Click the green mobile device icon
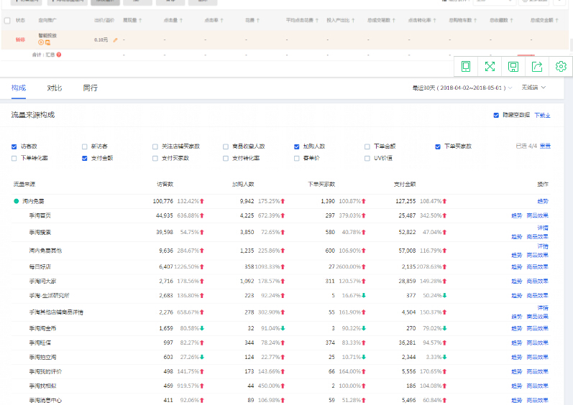The width and height of the screenshot is (573, 405). (466, 66)
